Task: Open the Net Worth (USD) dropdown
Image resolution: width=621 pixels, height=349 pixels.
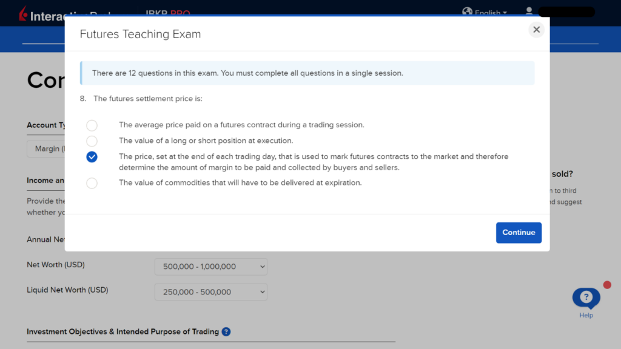Action: [x=210, y=267]
